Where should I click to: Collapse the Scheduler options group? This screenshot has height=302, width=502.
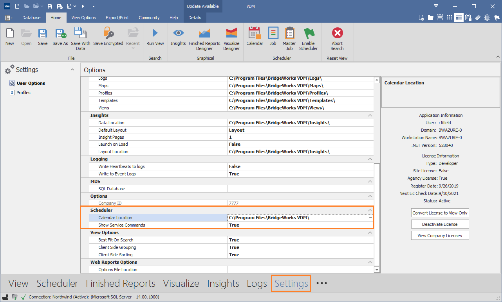[x=370, y=210]
